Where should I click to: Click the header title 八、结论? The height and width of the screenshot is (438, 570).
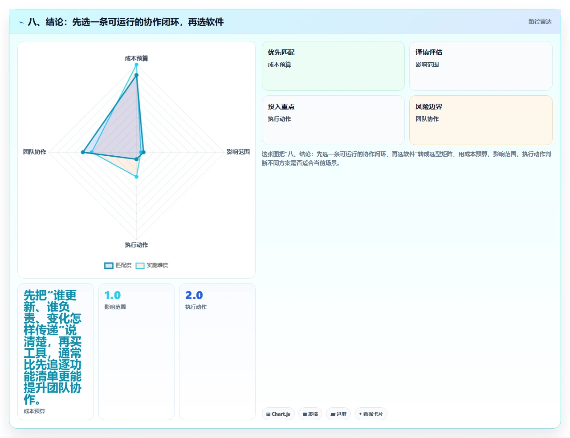[126, 22]
